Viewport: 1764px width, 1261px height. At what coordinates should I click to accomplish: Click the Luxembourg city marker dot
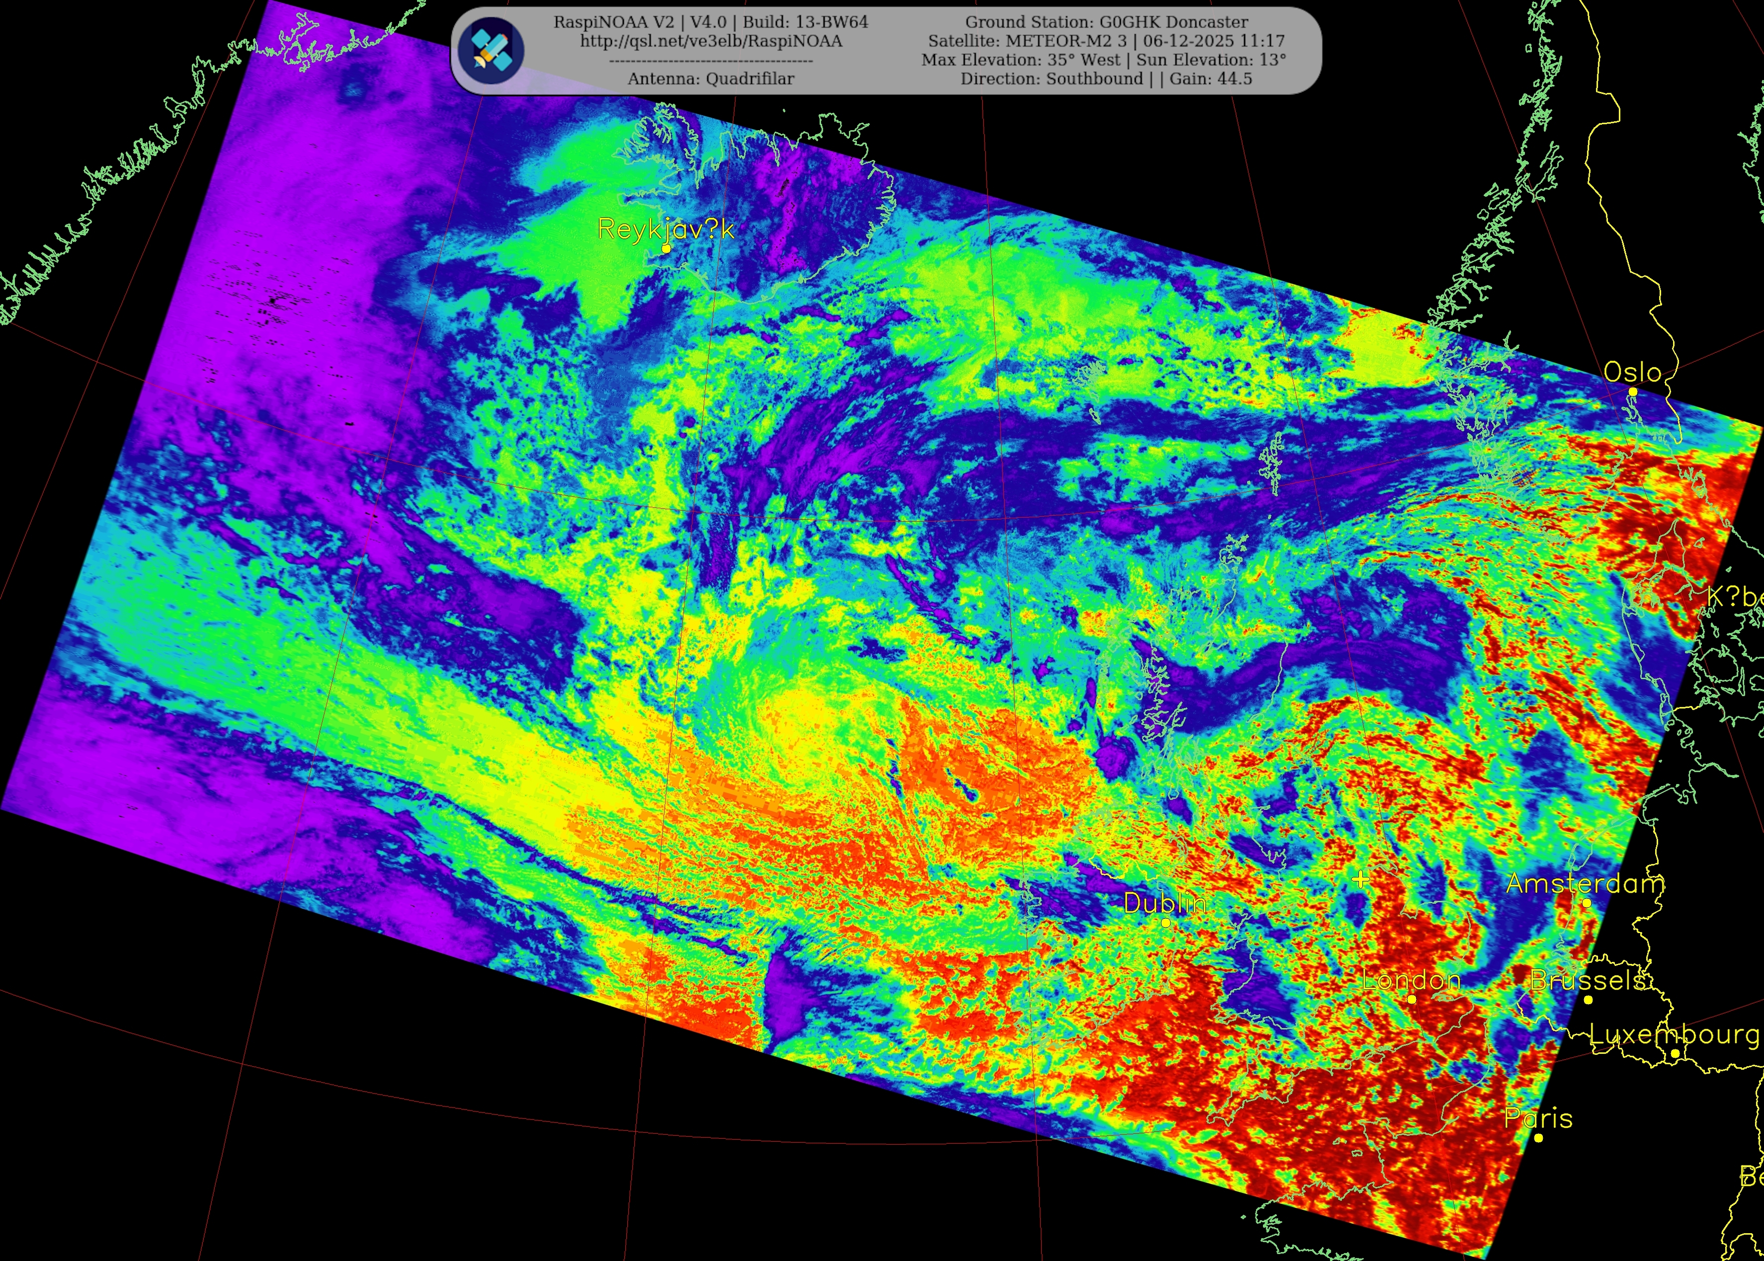tap(1676, 1054)
